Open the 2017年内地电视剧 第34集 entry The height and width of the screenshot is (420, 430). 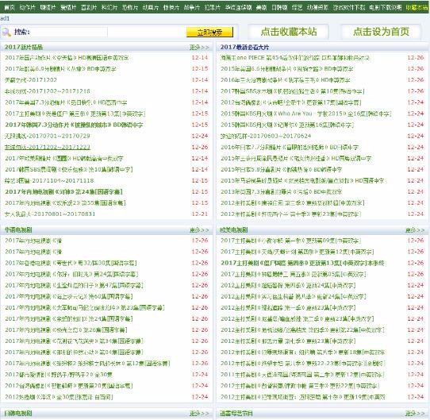click(x=74, y=341)
